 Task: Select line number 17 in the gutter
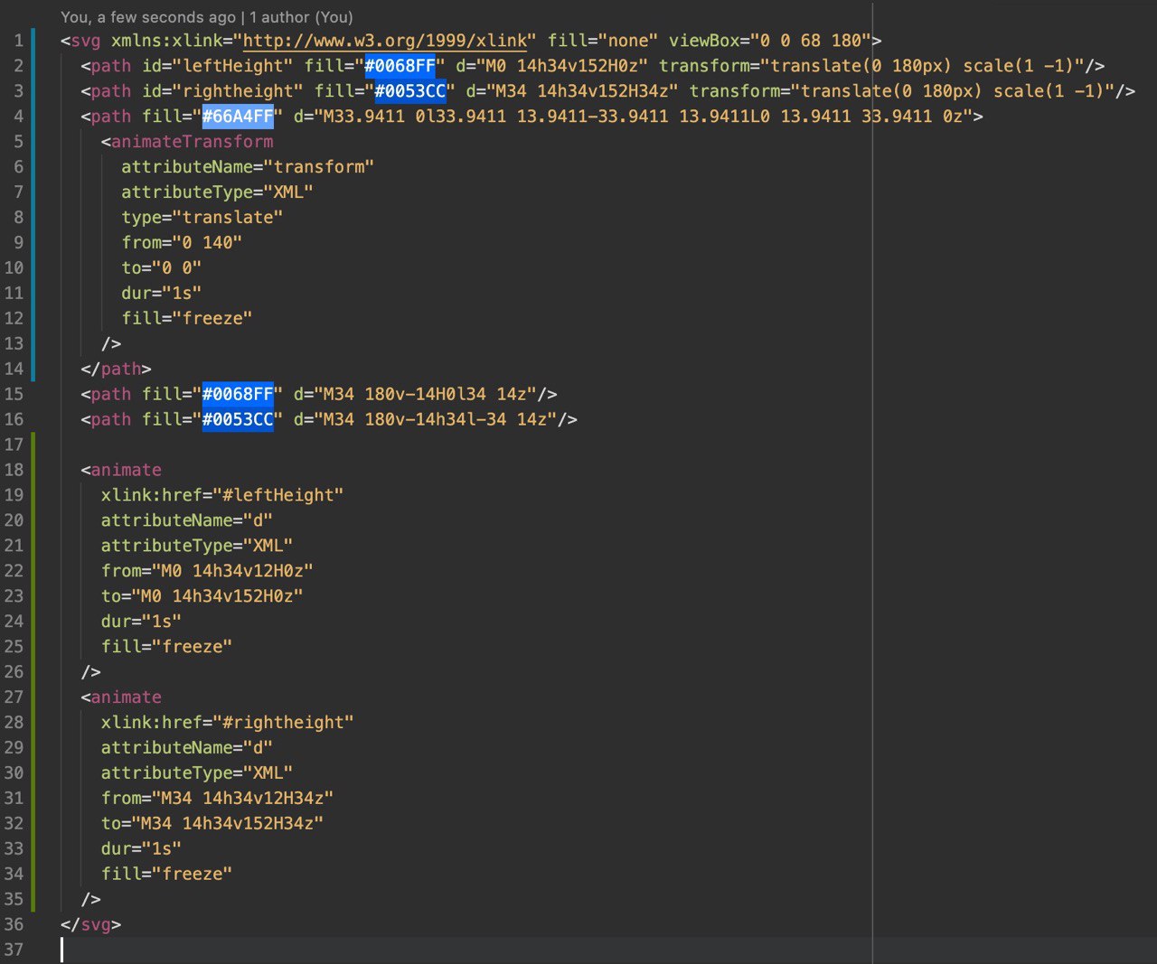click(14, 445)
